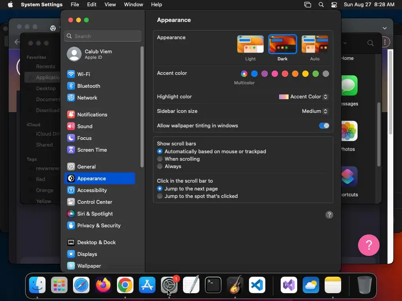Click the Settings sidebar Search field
This screenshot has height=301, width=402.
pos(102,36)
